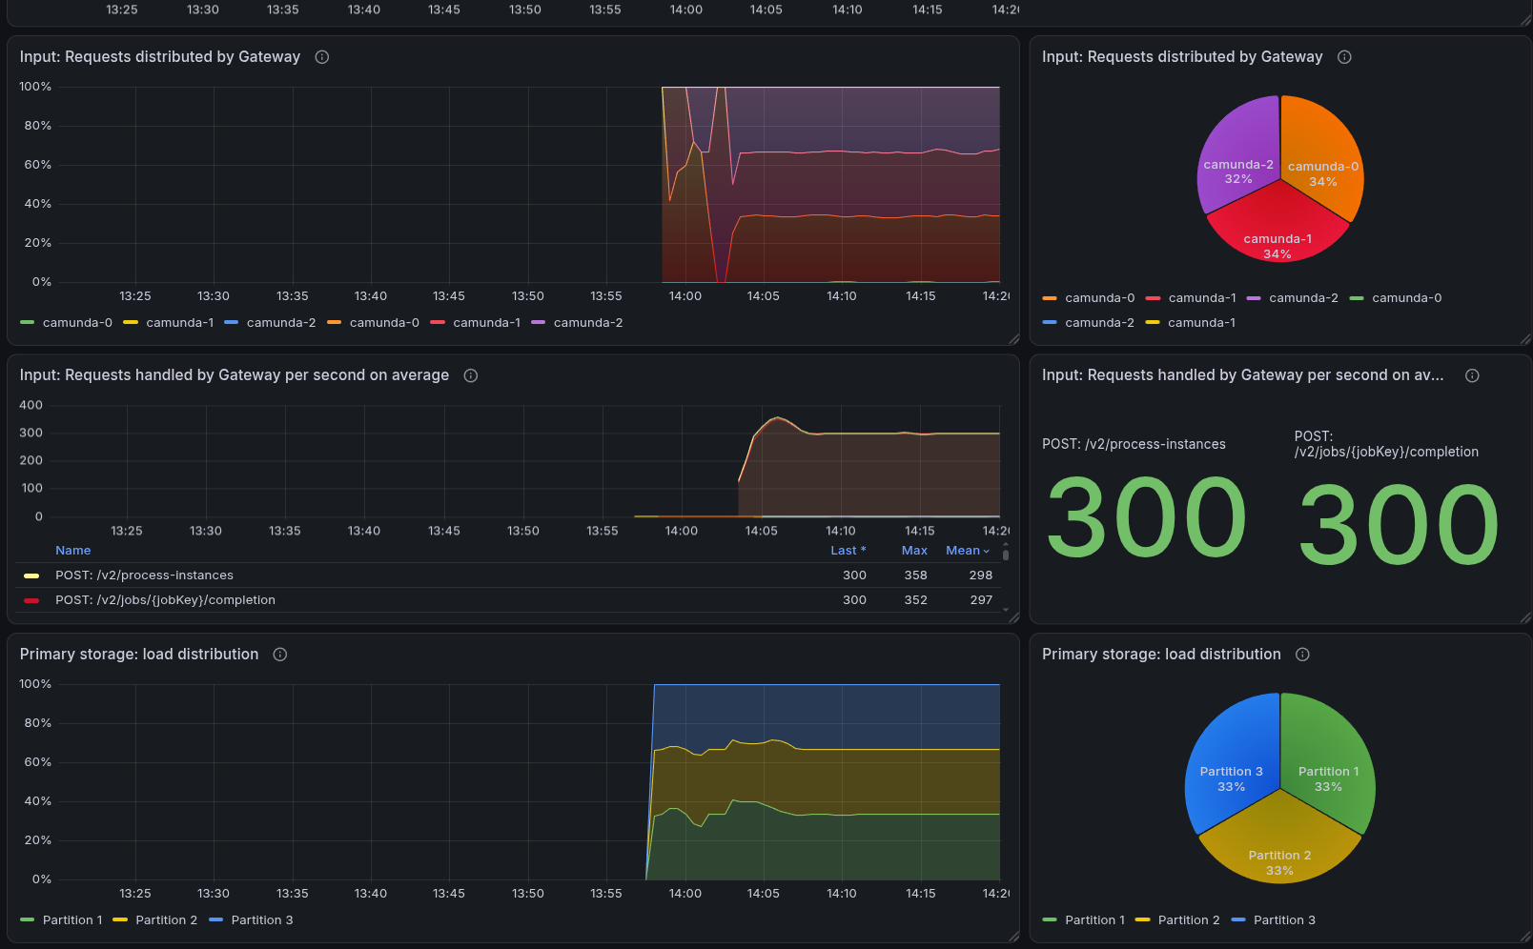Click info icon on Requests distributed by Gateway line chart

pyautogui.click(x=322, y=57)
